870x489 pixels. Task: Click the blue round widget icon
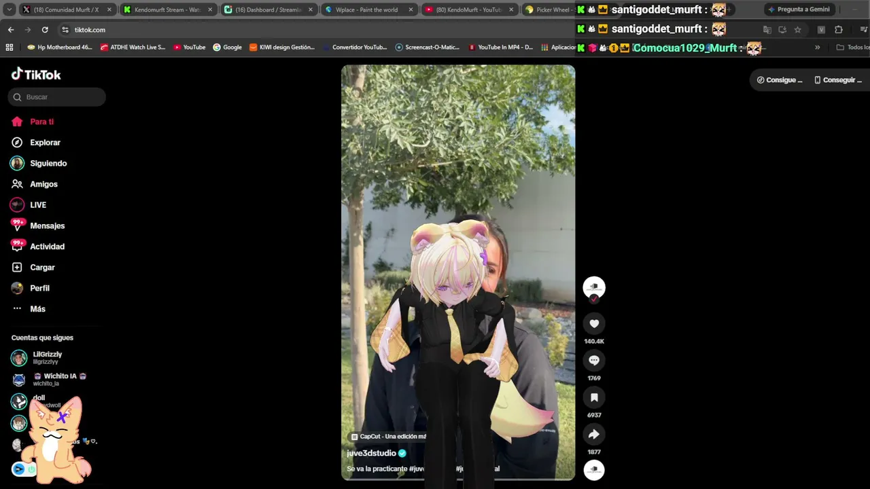tap(18, 469)
